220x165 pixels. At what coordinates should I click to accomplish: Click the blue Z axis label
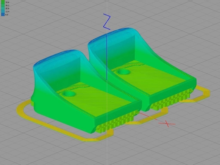pyautogui.click(x=107, y=22)
